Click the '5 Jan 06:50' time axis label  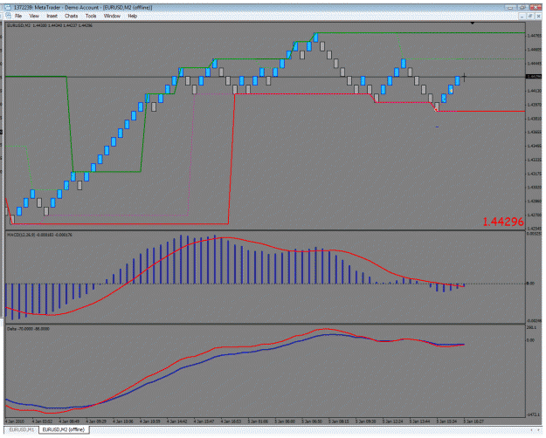tap(312, 421)
